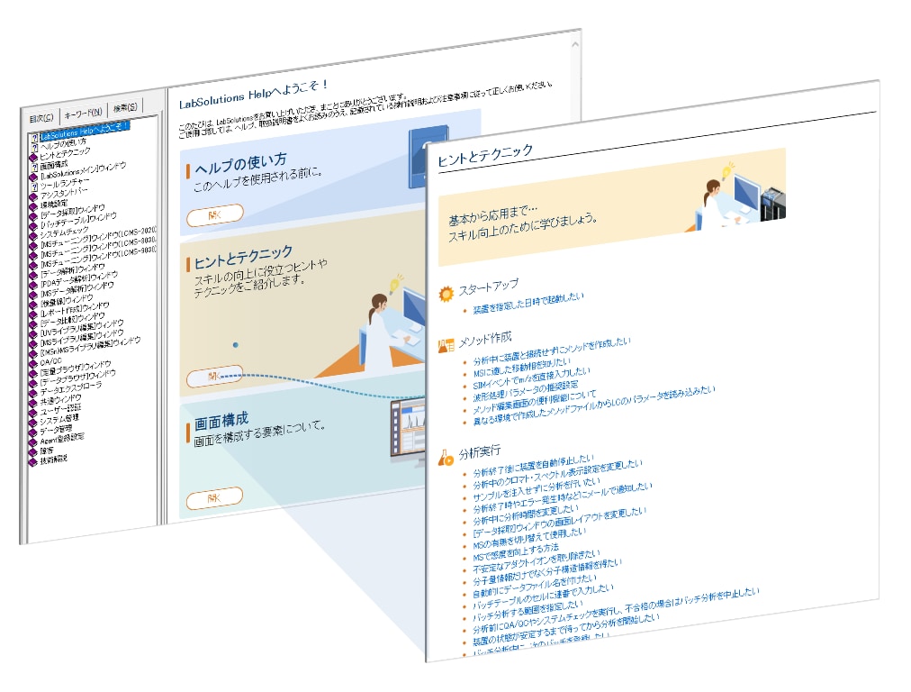
Task: Open link 自動的にデータファイル名を付けたい
Action: pos(535,587)
